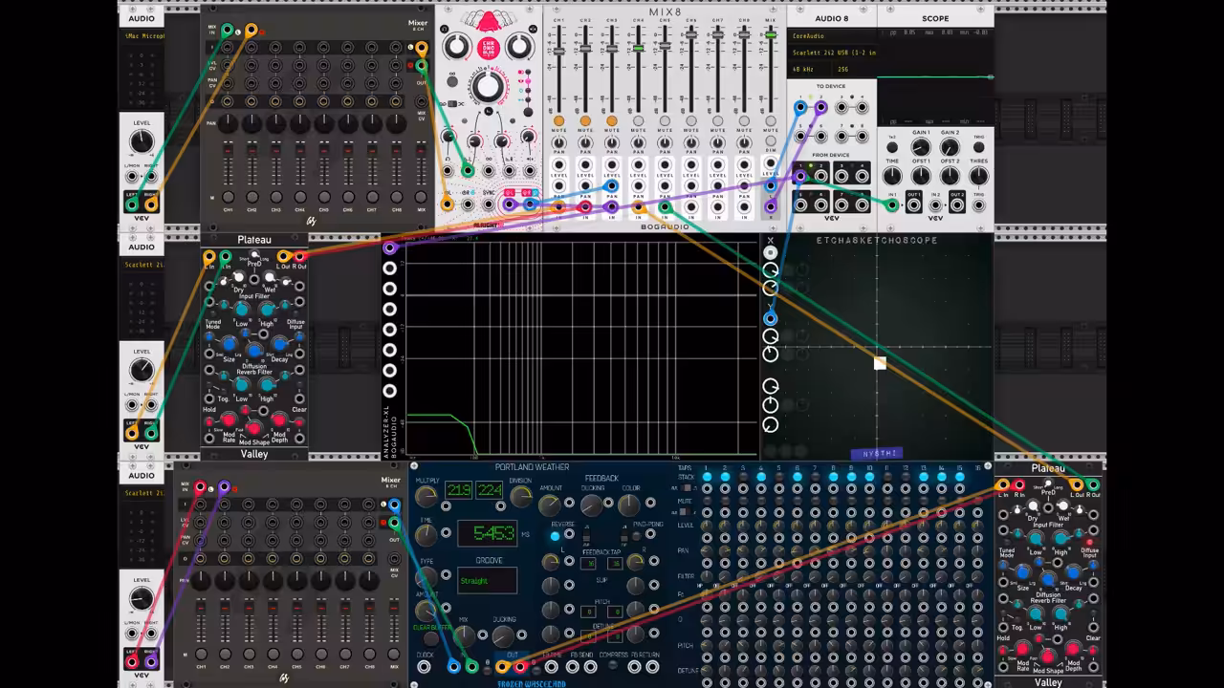This screenshot has width=1224, height=688.
Task: Click the CH4 fader on MIX8
Action: pyautogui.click(x=638, y=46)
